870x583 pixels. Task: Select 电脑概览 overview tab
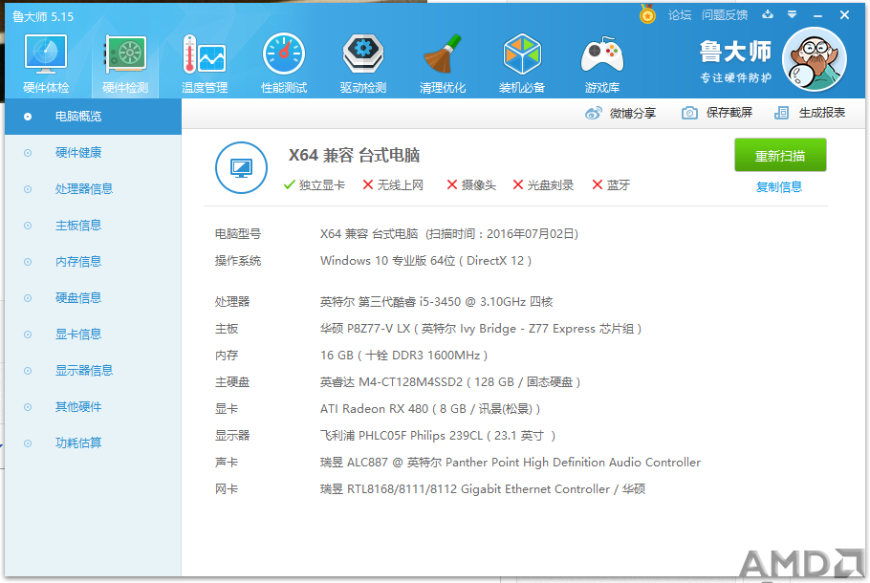(94, 117)
